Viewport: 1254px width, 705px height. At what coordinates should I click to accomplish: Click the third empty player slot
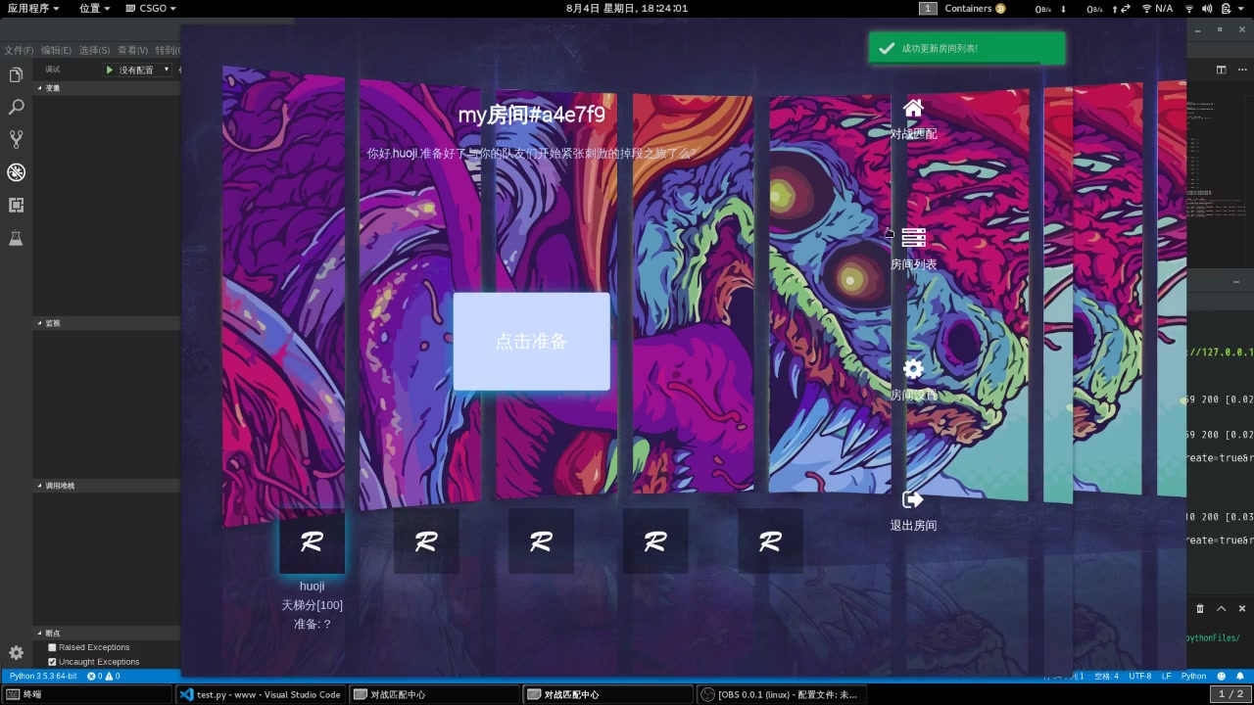tap(541, 541)
